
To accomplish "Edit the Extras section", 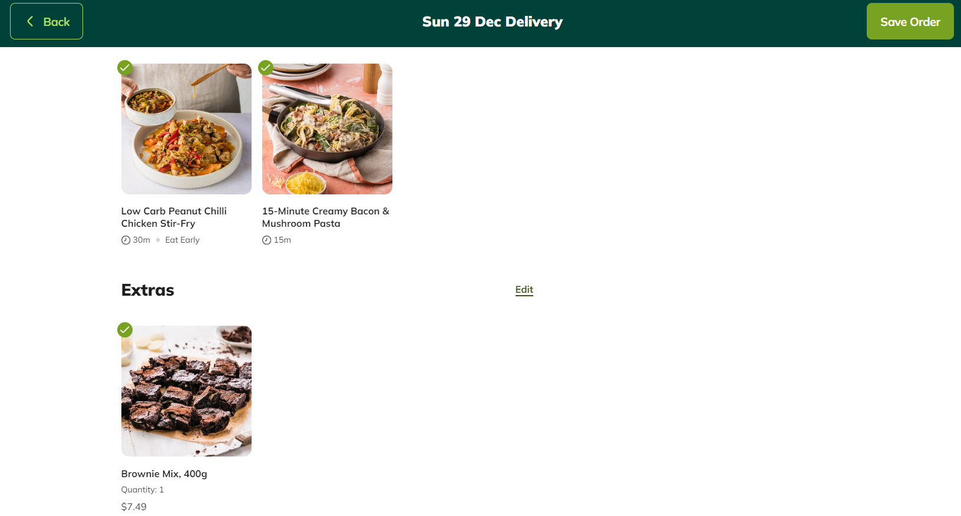I will (524, 289).
